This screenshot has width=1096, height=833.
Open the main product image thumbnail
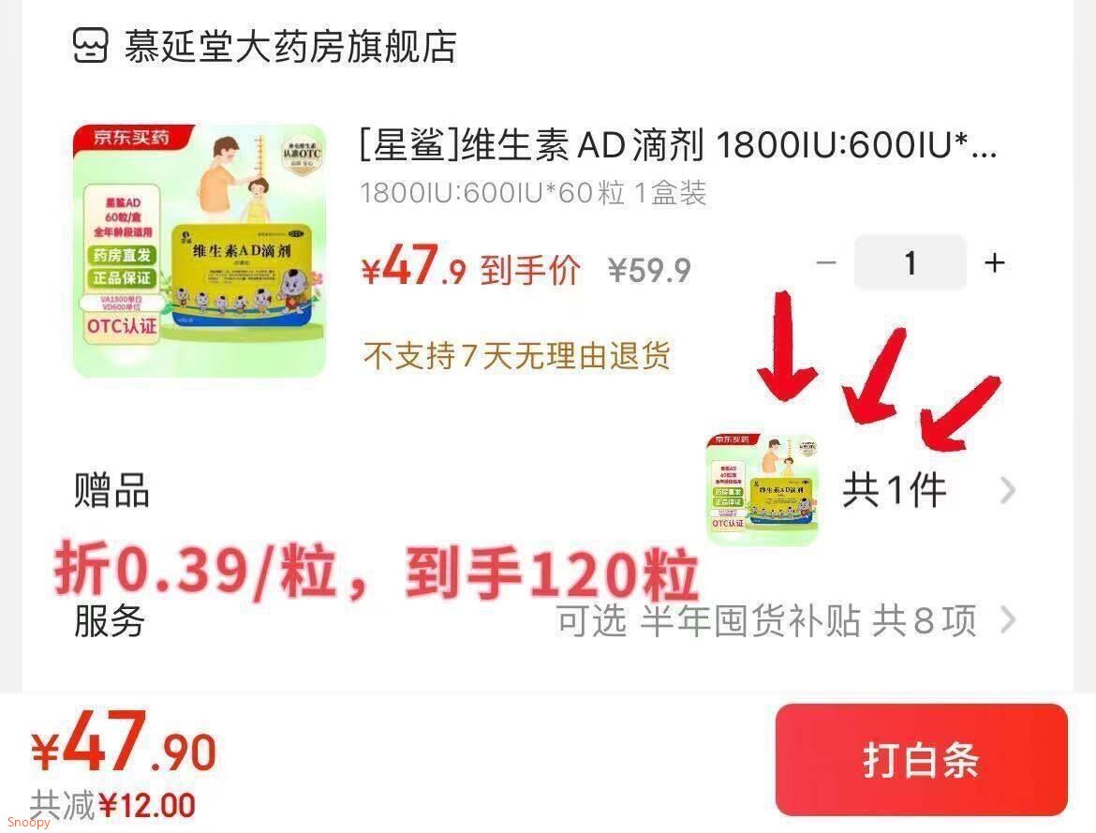click(200, 251)
